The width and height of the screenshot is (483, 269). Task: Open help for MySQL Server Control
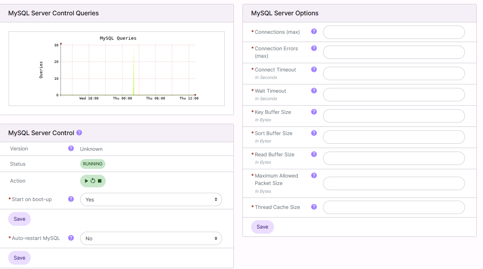click(79, 133)
